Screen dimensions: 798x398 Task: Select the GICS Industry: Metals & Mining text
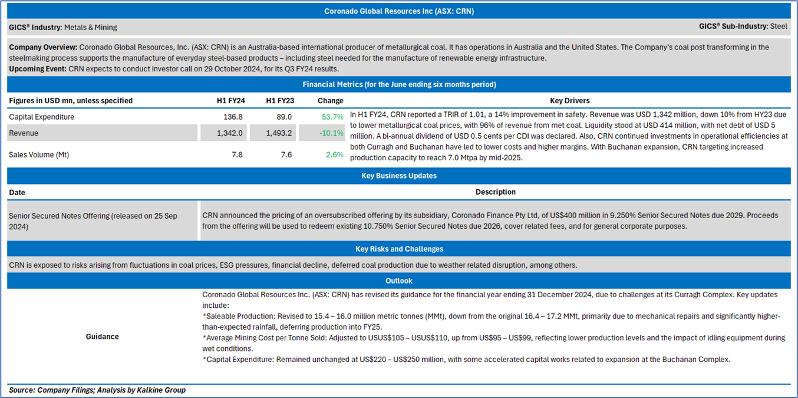[63, 27]
